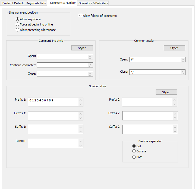This screenshot has width=195, height=189.
Task: Click the Extras 2 text box
Action: coord(147,116)
